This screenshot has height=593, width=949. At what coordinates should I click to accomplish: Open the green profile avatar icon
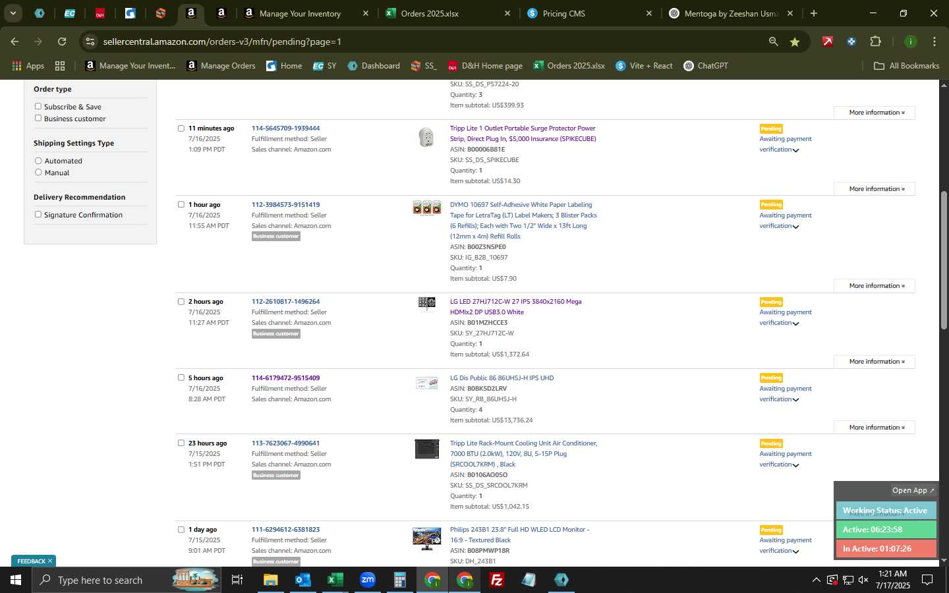pyautogui.click(x=910, y=42)
